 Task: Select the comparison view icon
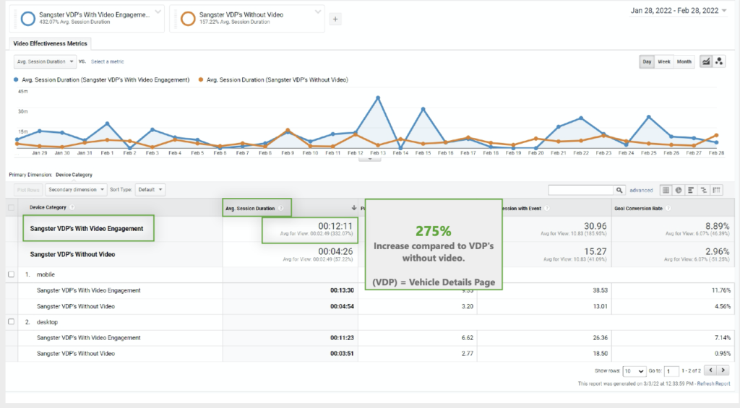704,190
